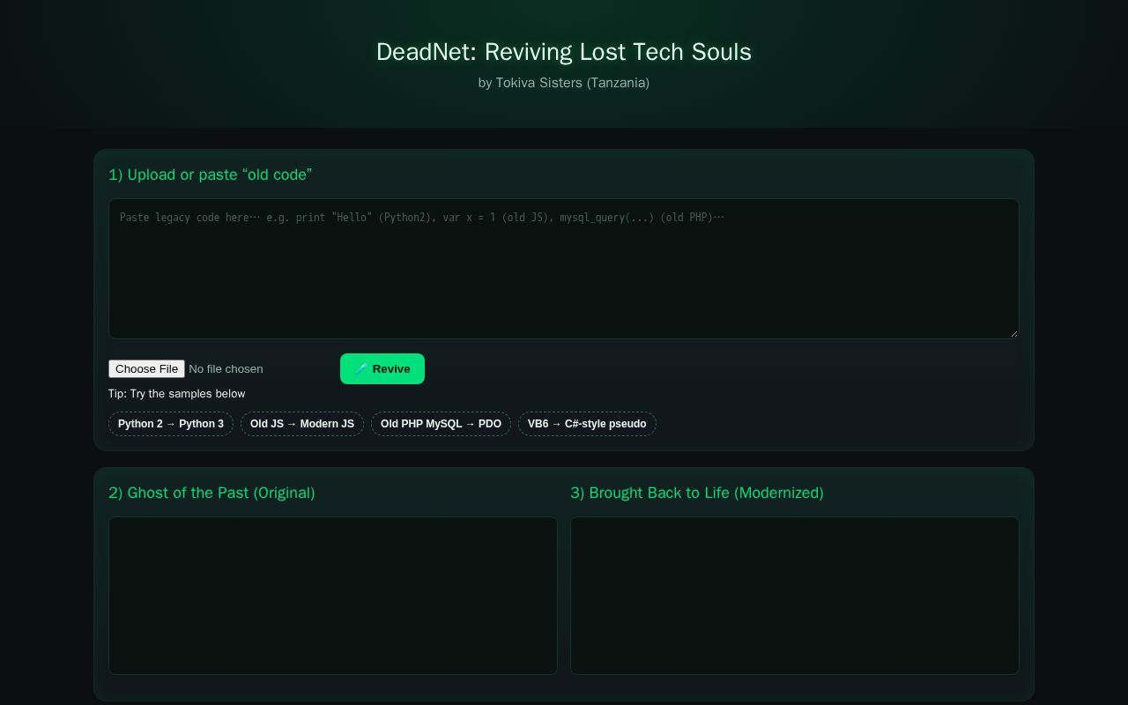Click the 'Tip: Try the samples below' text
The width and height of the screenshot is (1128, 705).
coord(177,393)
